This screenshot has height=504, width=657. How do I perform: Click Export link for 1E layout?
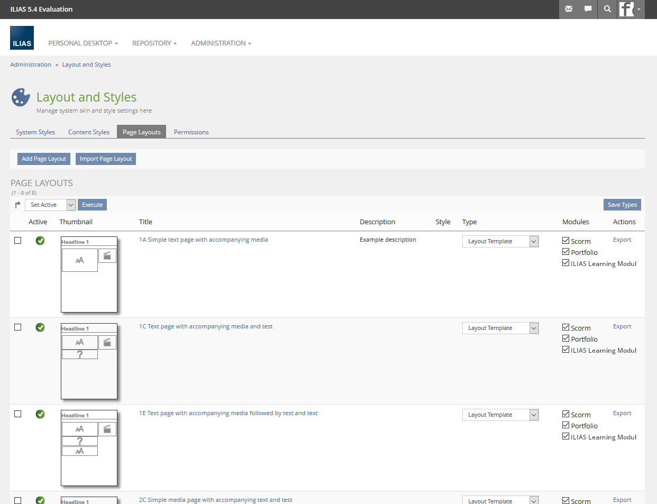coord(622,413)
